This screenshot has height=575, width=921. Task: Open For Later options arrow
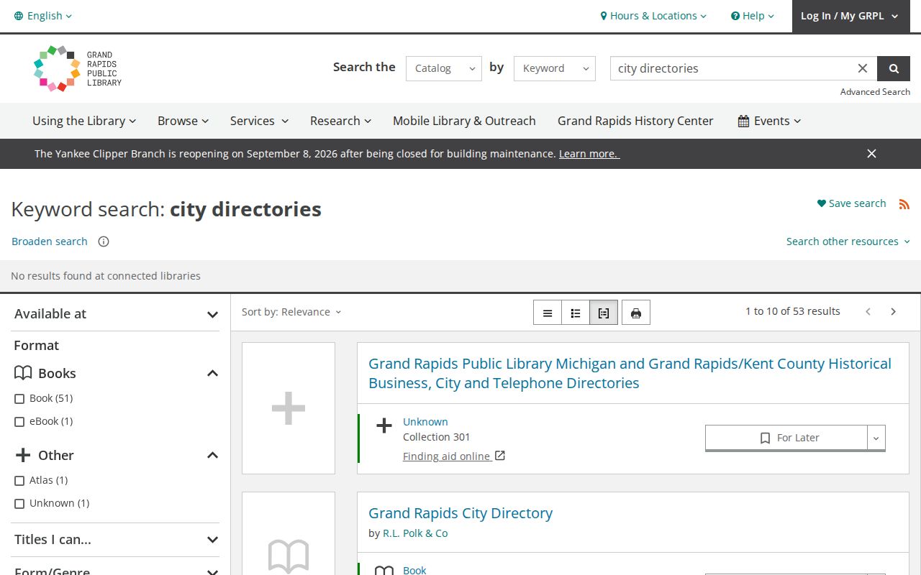876,438
